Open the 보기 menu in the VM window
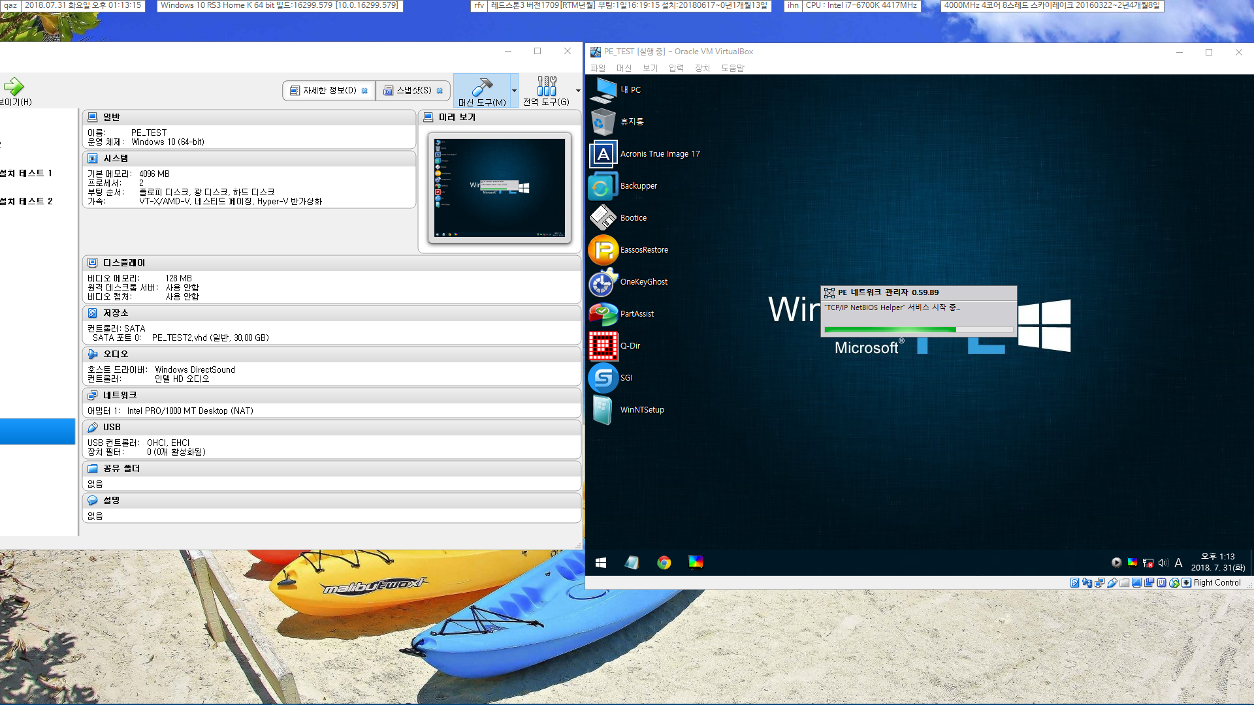1254x705 pixels. (650, 68)
